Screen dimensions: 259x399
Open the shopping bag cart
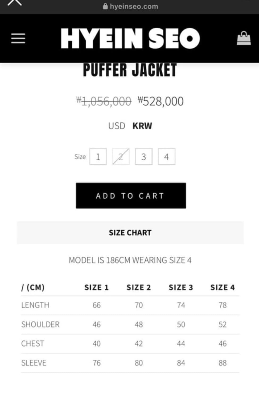(x=244, y=39)
